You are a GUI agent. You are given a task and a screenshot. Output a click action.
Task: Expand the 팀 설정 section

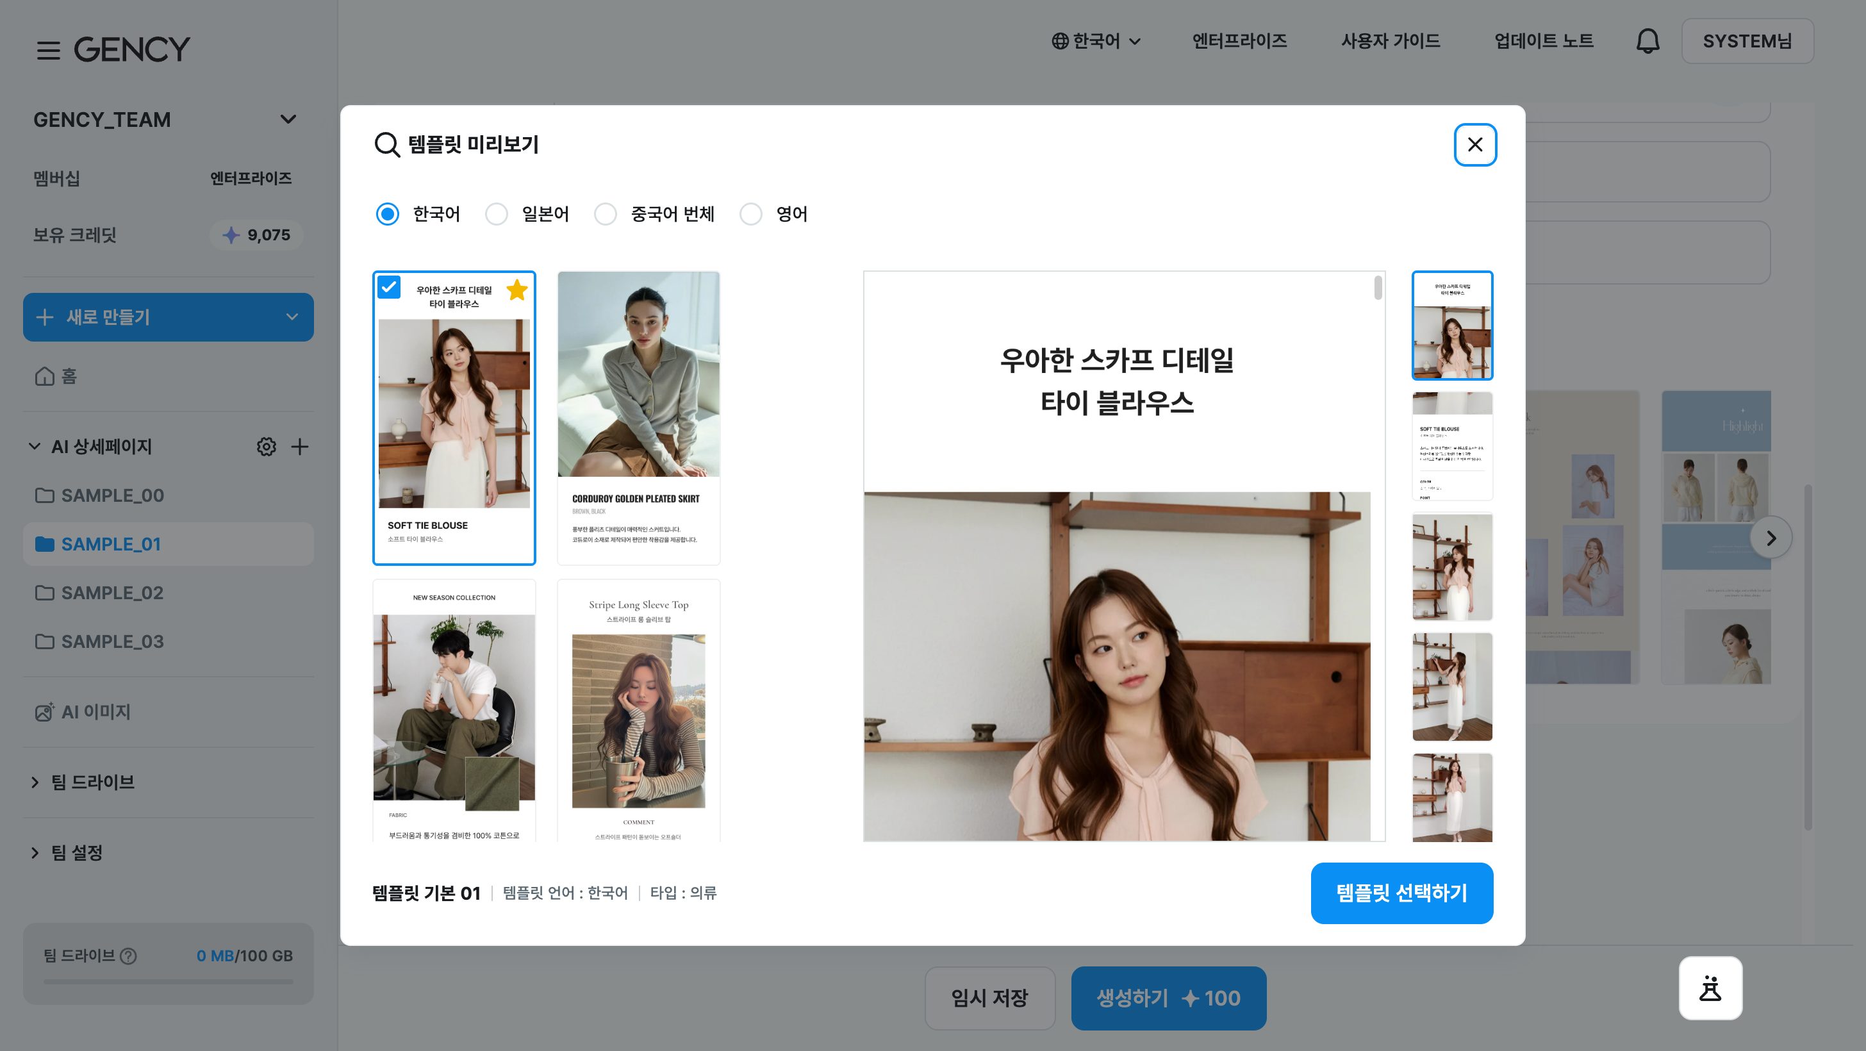(34, 852)
